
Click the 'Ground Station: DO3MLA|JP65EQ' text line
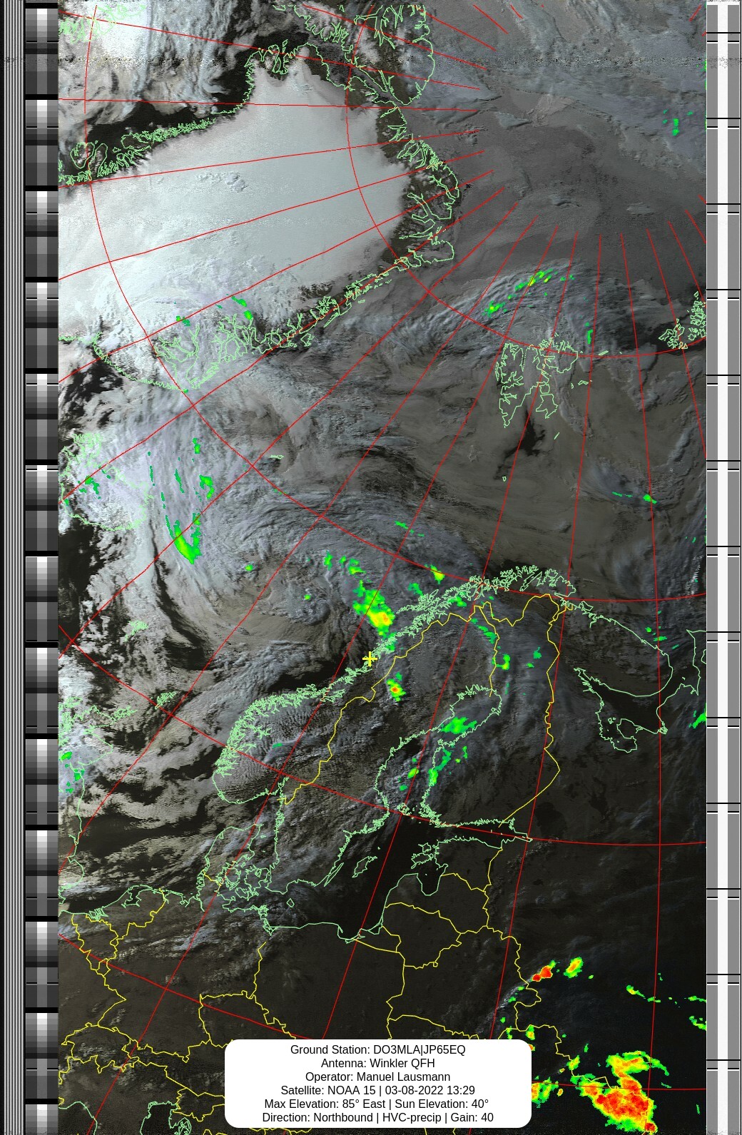coord(377,1049)
